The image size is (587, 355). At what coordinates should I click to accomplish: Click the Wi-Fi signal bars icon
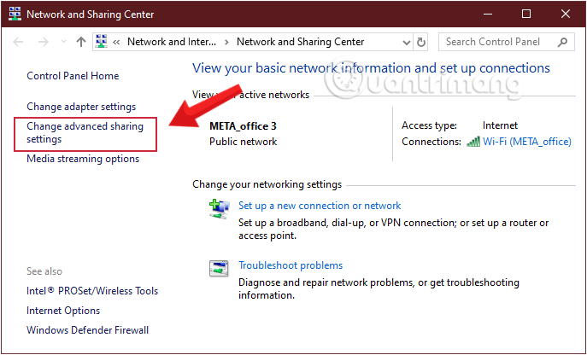(473, 142)
